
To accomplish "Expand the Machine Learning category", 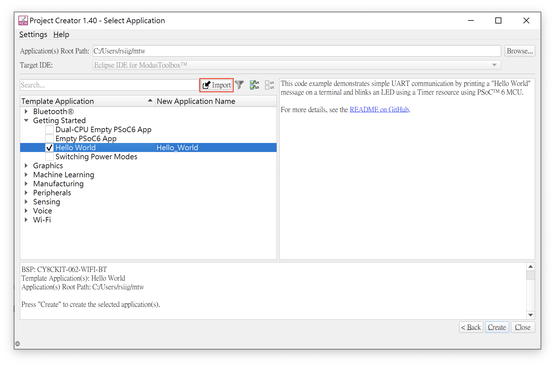I will (x=26, y=175).
